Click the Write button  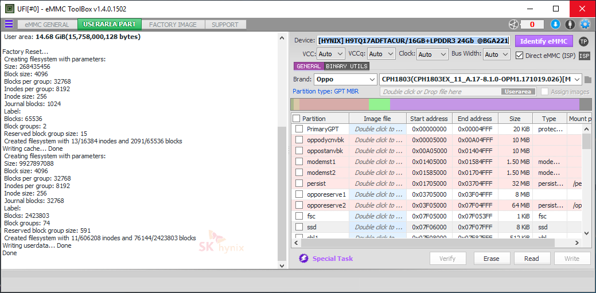572,259
